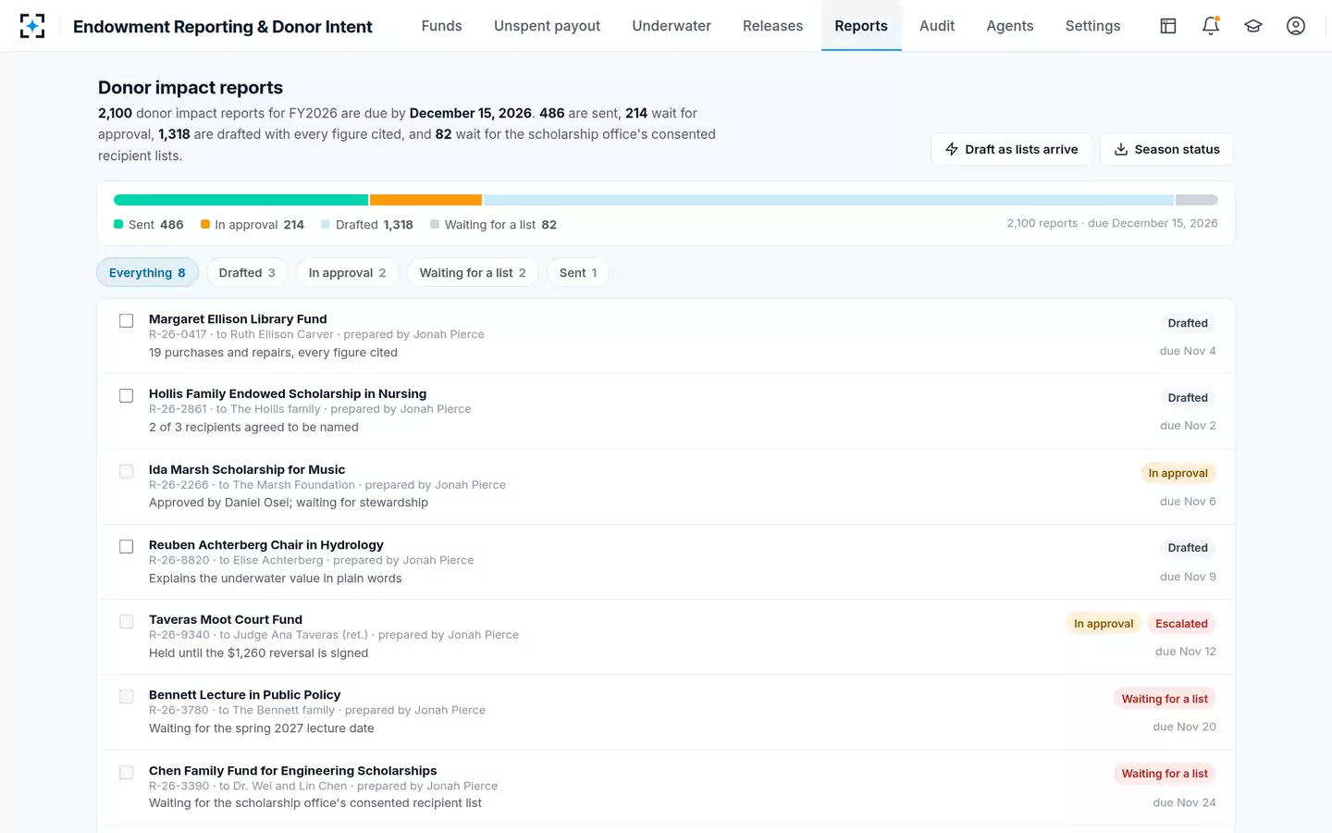The image size is (1332, 833).
Task: Show the Everything 8 filter
Action: coord(147,273)
